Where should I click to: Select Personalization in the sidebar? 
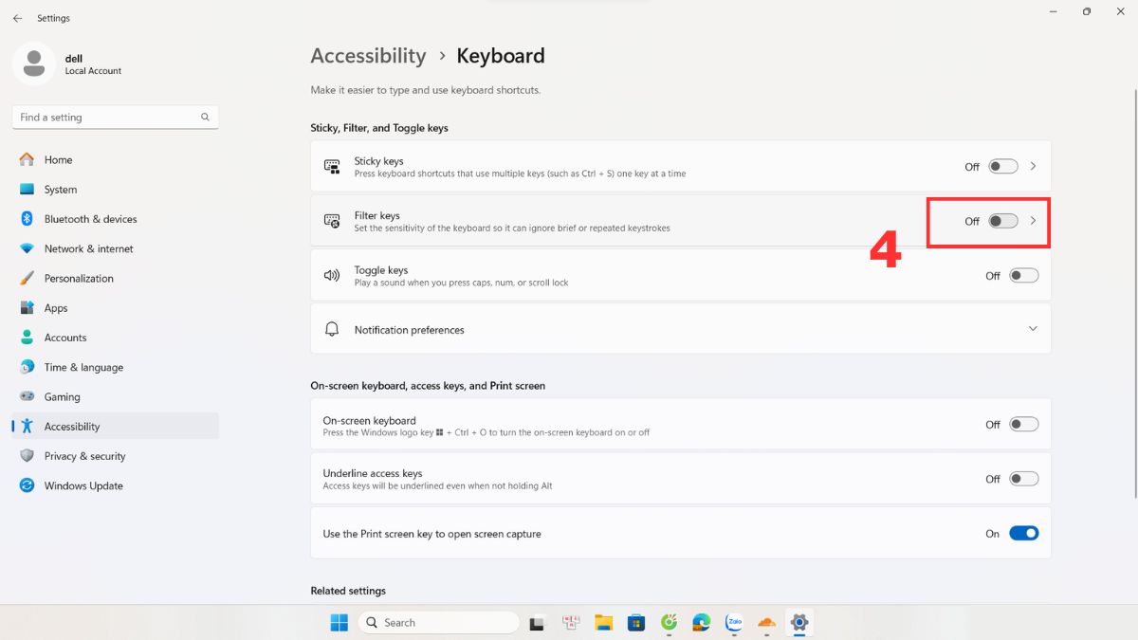pos(79,279)
